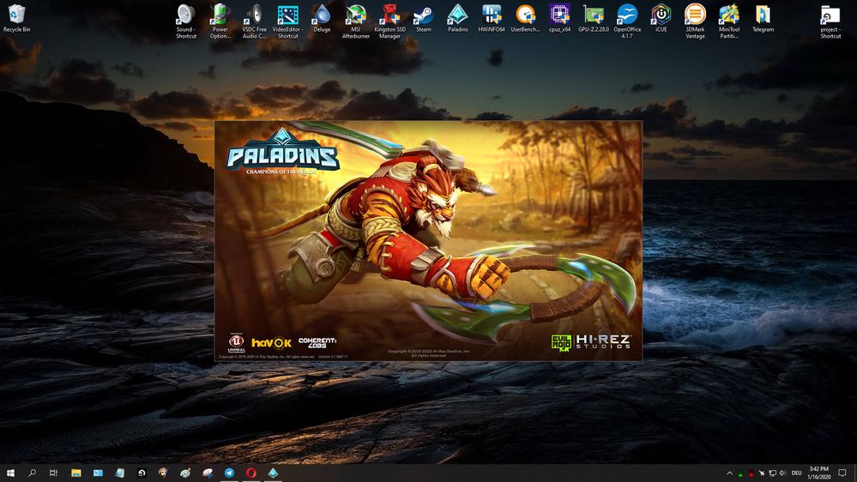The width and height of the screenshot is (857, 482).
Task: Open the Action Center notifications icon
Action: point(842,473)
